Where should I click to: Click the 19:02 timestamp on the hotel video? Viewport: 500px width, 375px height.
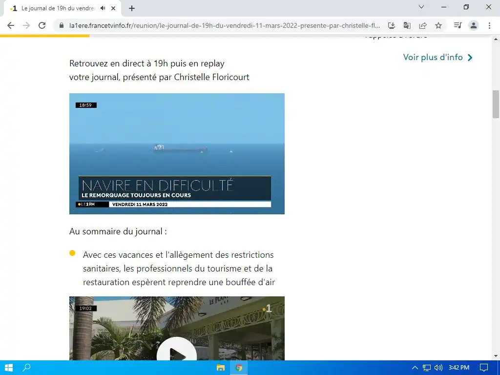[86, 309]
